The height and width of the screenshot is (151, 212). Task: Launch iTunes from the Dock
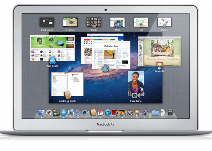[108, 113]
